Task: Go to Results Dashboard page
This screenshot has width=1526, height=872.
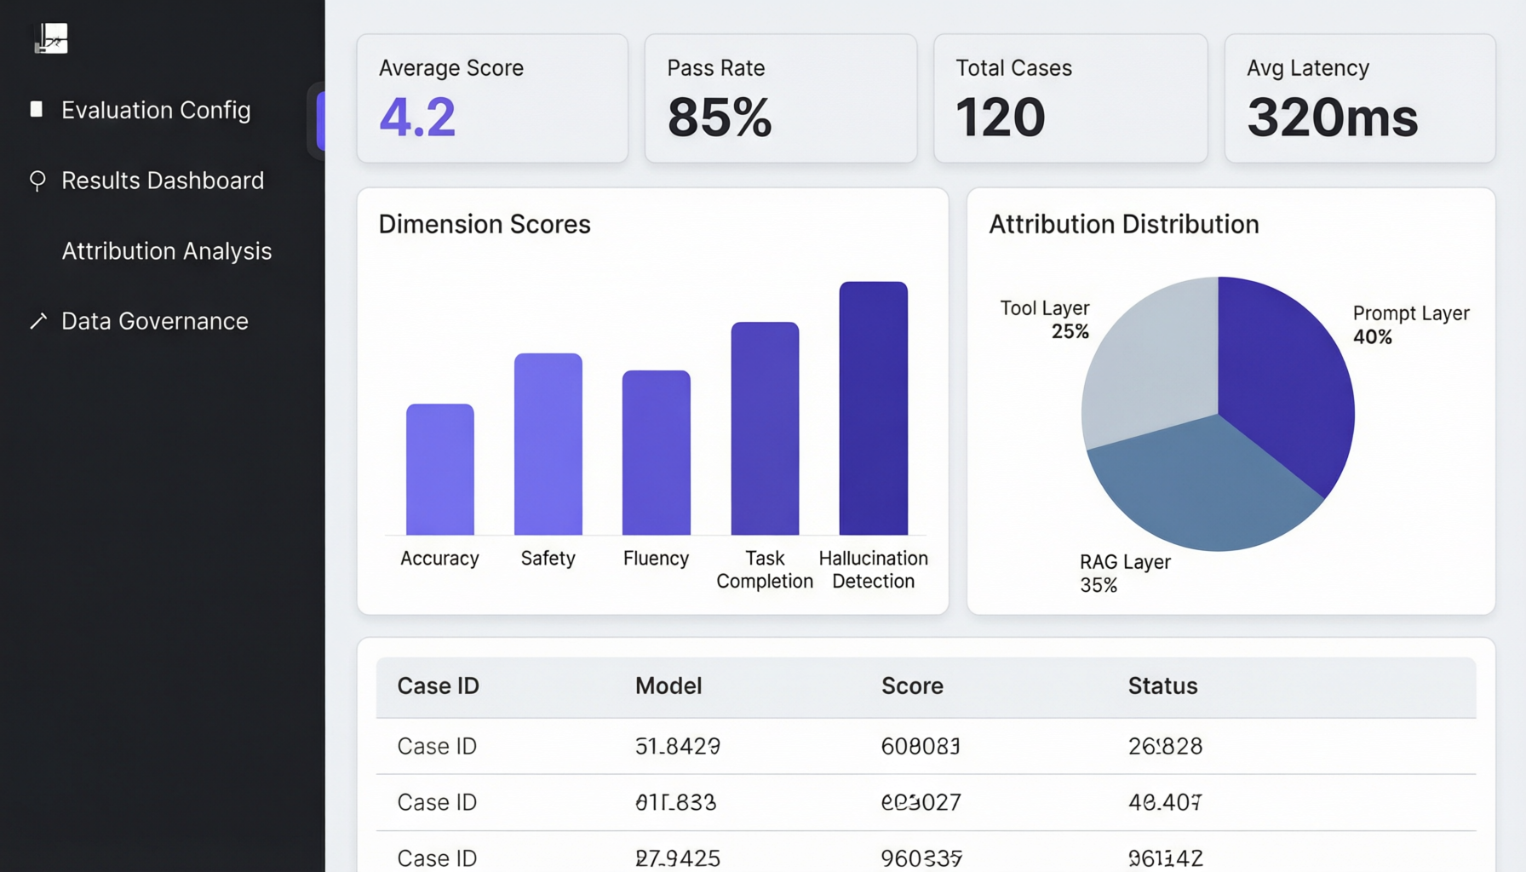Action: click(x=163, y=181)
